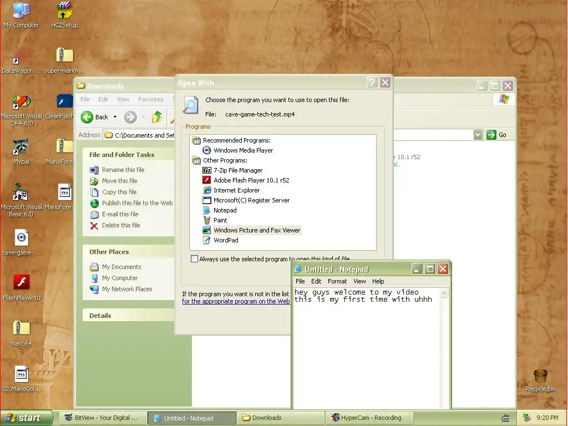568x426 pixels.
Task: Click Up folder icon in Downloads toolbar
Action: coord(157,117)
